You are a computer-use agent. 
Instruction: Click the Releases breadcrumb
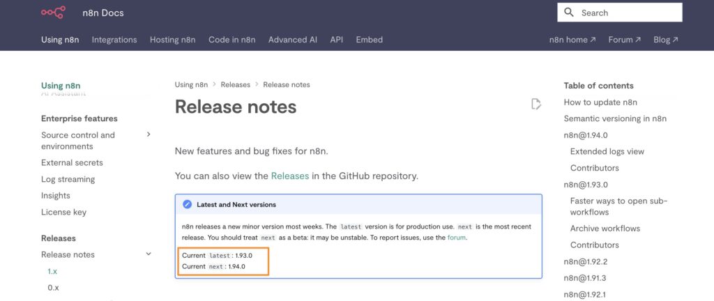236,84
